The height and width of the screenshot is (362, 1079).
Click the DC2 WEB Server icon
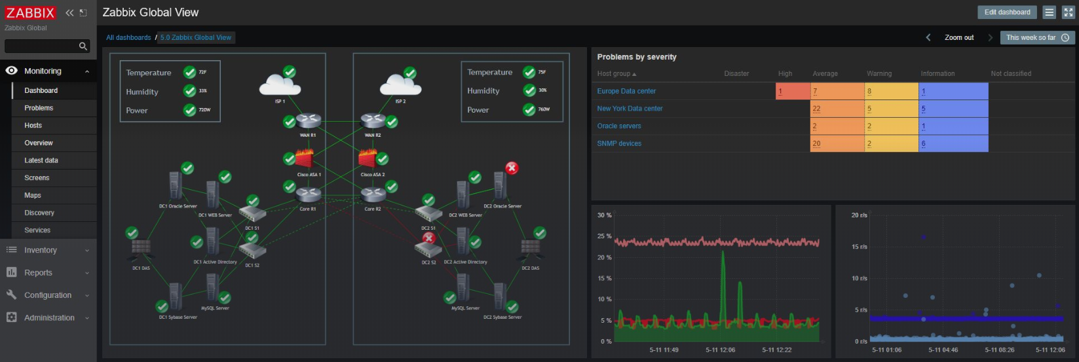(x=463, y=195)
